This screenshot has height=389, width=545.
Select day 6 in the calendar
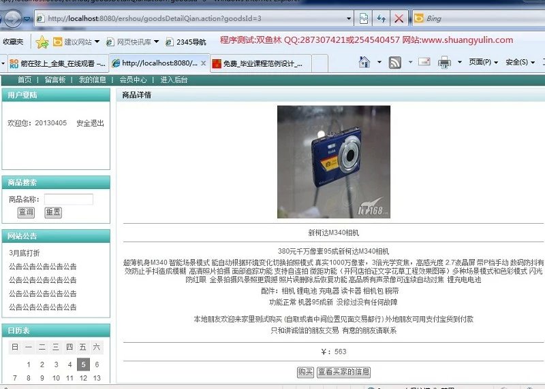click(97, 365)
